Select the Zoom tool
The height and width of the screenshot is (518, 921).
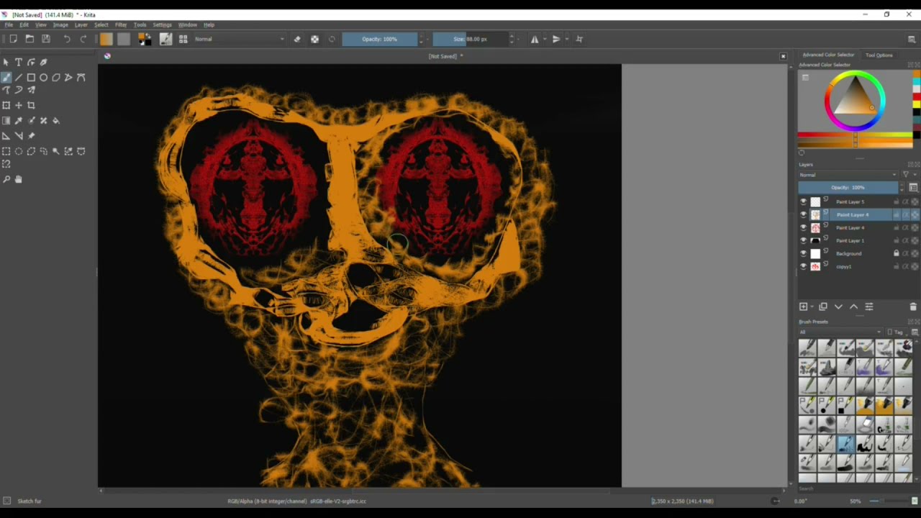click(x=6, y=179)
